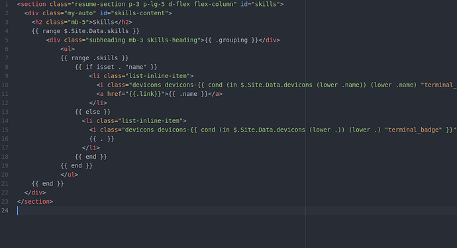Screen dimensions: 457x248
Task: Click "if isset" statement on line 8
Action: (x=100, y=67)
